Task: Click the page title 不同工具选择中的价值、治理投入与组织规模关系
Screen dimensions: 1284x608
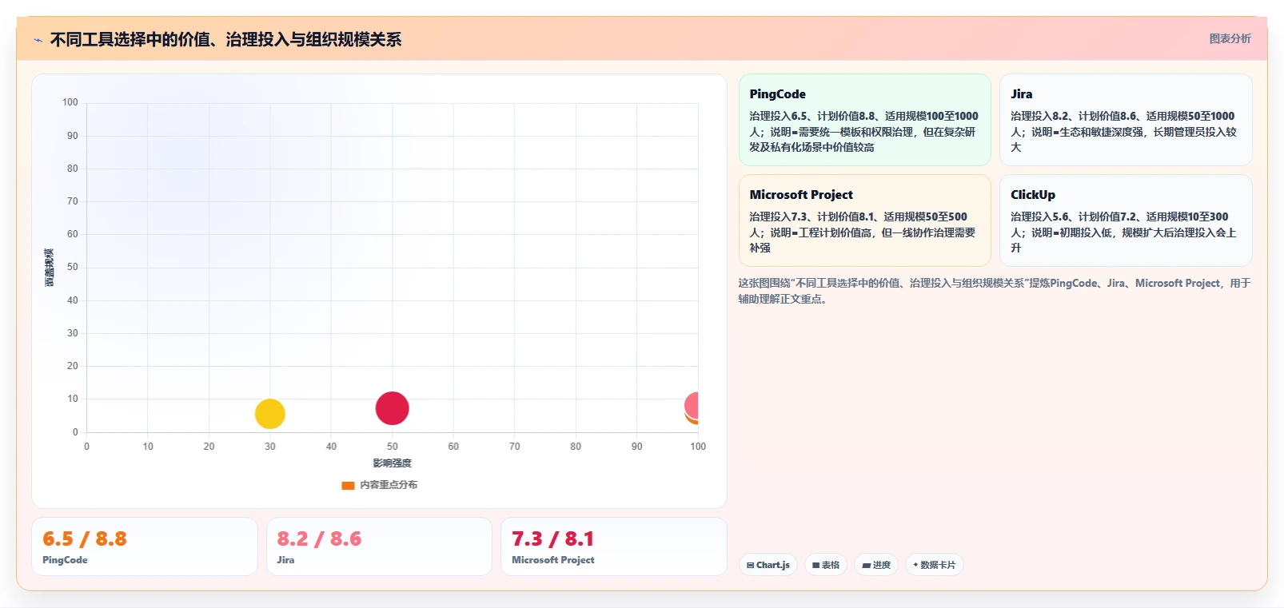Action: click(x=225, y=39)
